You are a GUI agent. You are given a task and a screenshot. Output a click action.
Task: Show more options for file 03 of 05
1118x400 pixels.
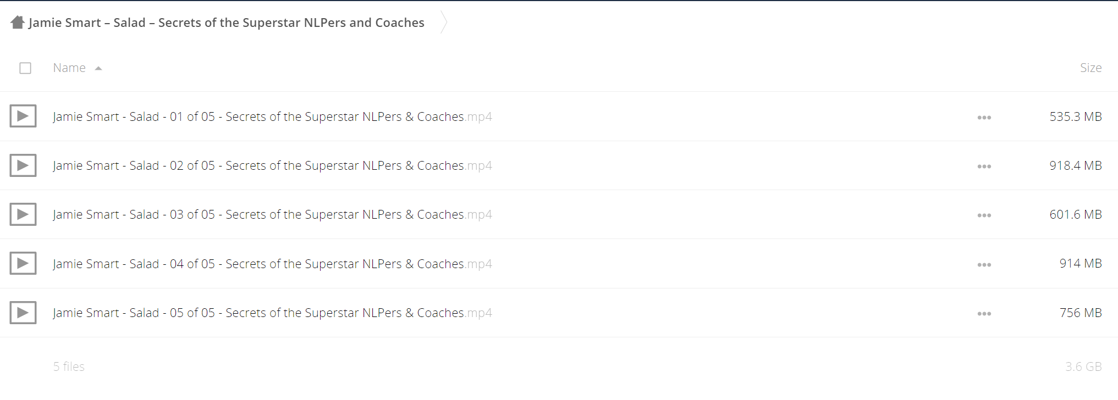pyautogui.click(x=984, y=215)
